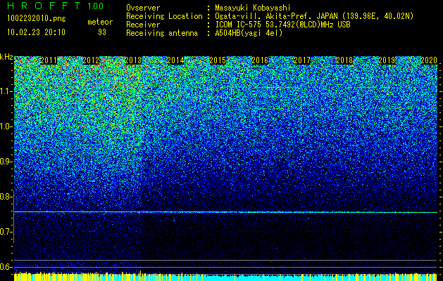Click the 2012 time marker

tap(91, 60)
